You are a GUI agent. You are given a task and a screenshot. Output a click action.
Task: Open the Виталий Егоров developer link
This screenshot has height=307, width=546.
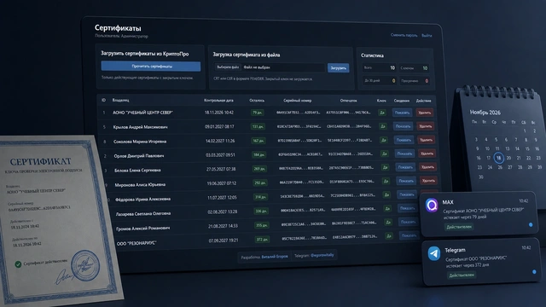[x=275, y=257]
